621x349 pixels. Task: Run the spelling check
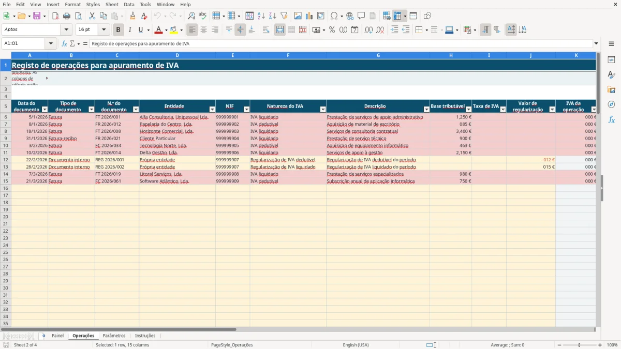pyautogui.click(x=203, y=16)
